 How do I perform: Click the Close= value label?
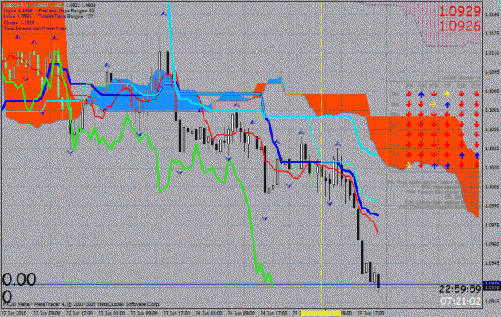(x=19, y=22)
